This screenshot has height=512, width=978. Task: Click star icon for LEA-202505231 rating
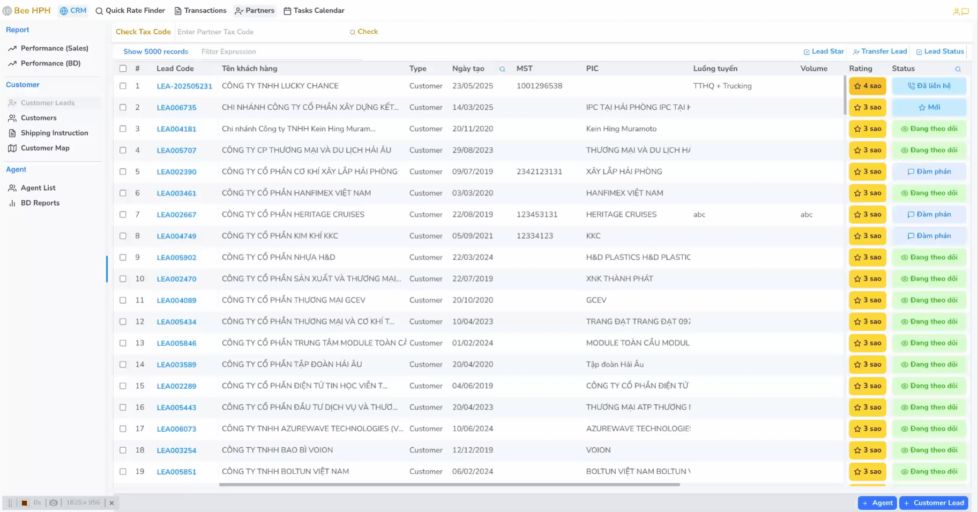click(x=857, y=86)
